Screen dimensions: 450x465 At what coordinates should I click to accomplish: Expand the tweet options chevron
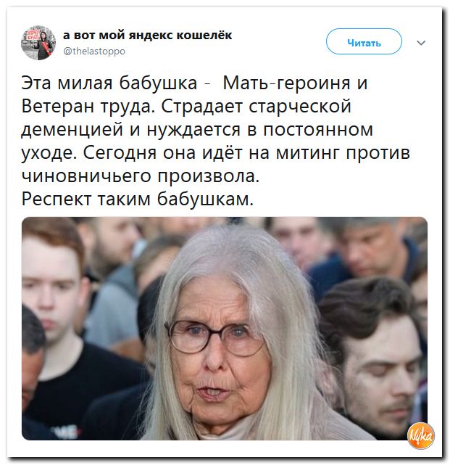click(x=421, y=43)
